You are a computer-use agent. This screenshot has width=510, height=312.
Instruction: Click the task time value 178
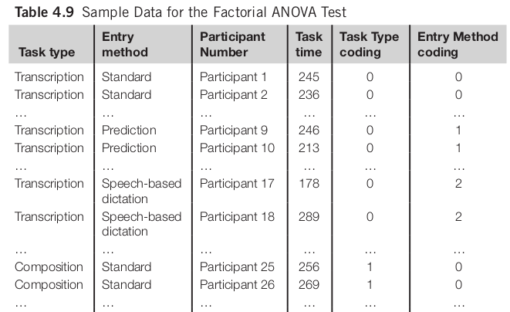tap(309, 184)
